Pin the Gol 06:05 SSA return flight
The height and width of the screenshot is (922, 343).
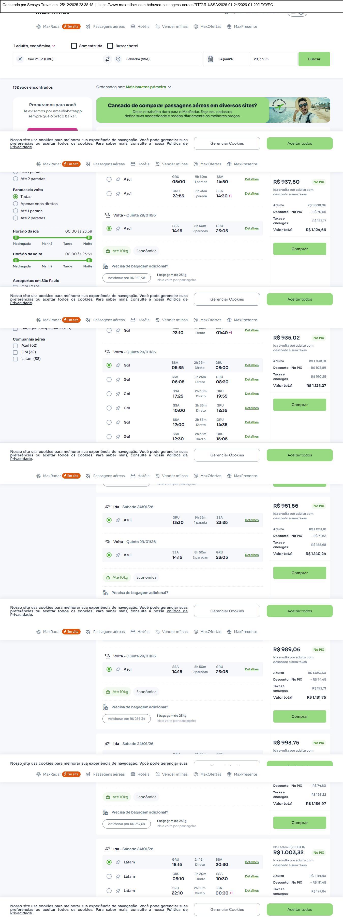(118, 379)
